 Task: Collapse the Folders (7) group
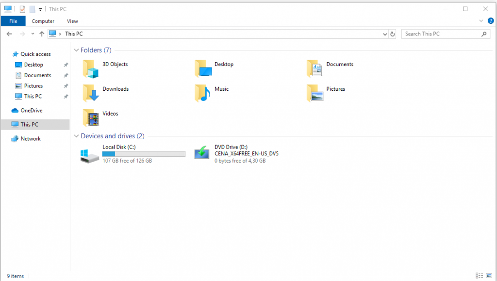[76, 50]
